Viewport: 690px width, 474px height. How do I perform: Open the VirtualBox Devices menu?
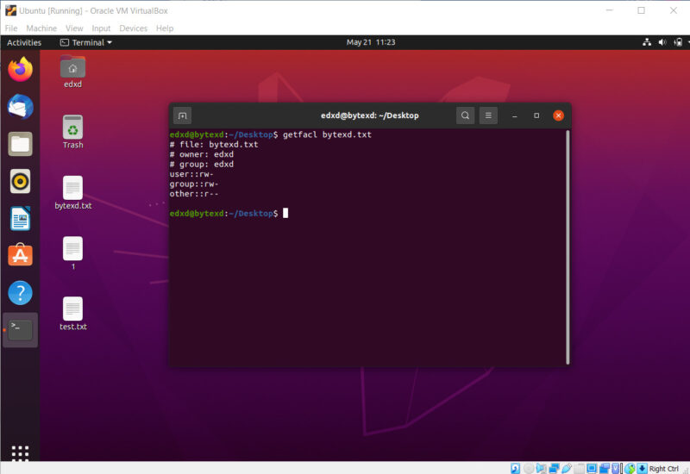pos(133,28)
